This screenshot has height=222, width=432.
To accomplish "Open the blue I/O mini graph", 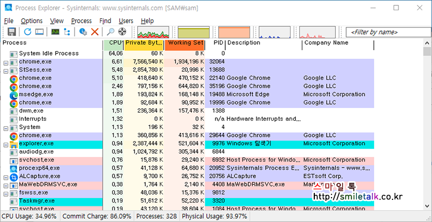I will [x=275, y=32].
